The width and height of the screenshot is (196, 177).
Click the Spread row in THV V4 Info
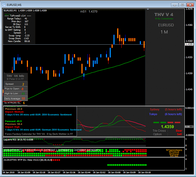[16, 84]
